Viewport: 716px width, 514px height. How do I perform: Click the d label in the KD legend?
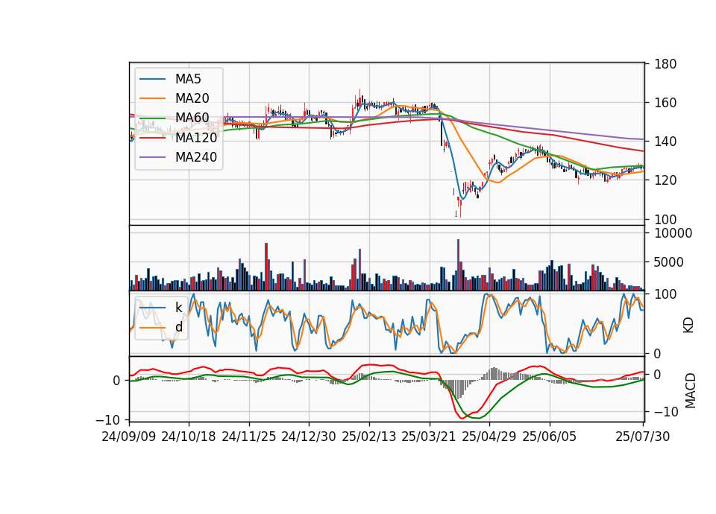(x=178, y=327)
